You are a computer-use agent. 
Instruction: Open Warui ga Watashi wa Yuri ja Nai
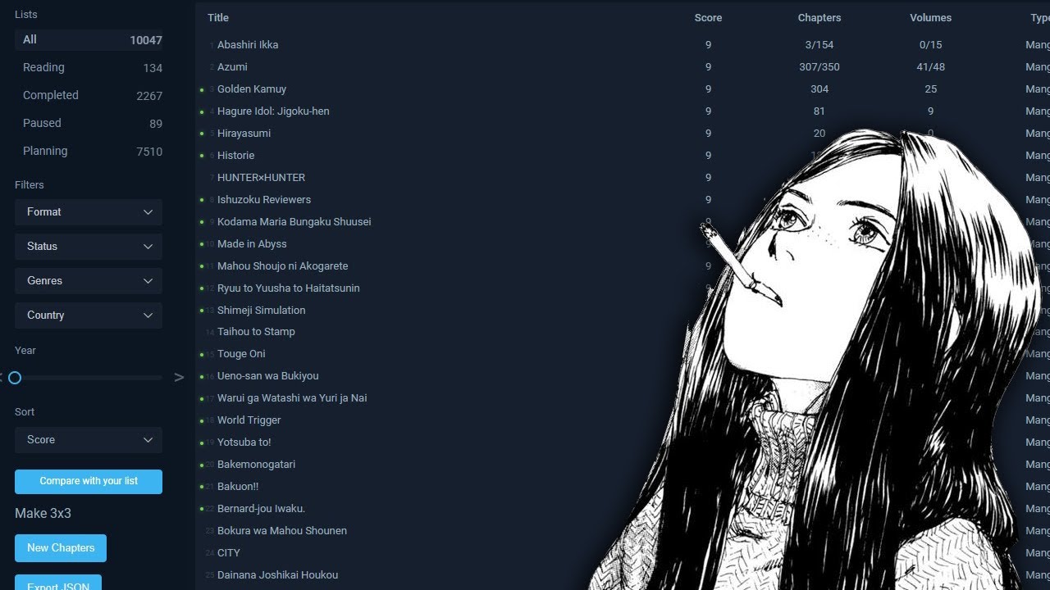click(292, 397)
